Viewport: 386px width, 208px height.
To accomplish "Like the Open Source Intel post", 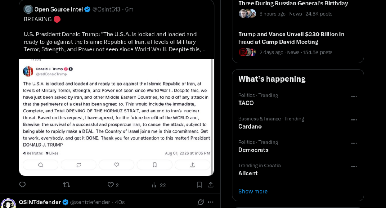I will (x=113, y=185).
